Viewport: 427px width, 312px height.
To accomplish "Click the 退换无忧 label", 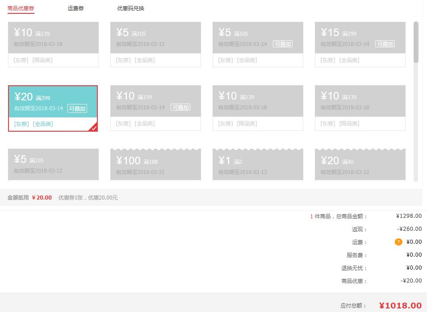I will click(x=354, y=268).
